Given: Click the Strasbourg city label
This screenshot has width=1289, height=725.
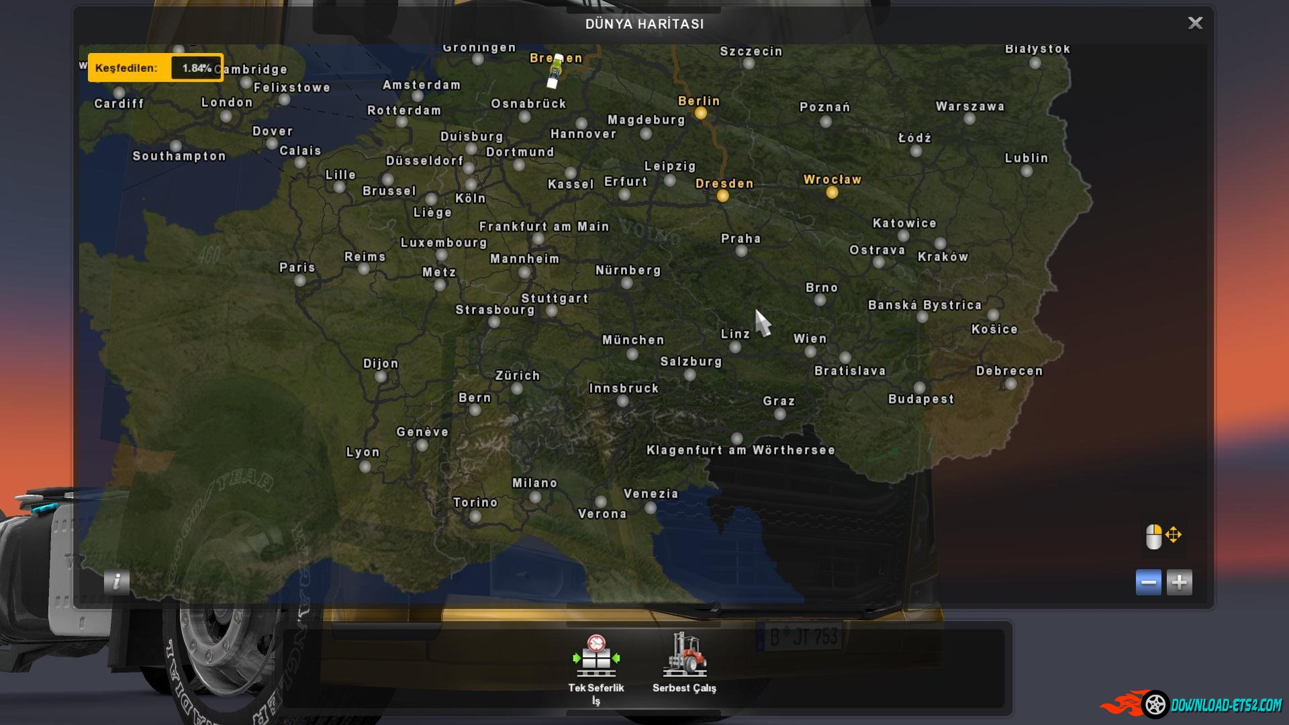Looking at the screenshot, I should [495, 310].
